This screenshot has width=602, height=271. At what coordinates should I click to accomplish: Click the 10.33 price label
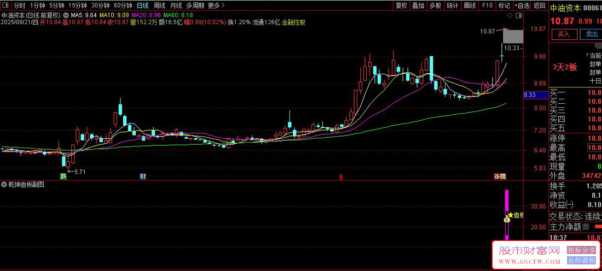coord(513,48)
